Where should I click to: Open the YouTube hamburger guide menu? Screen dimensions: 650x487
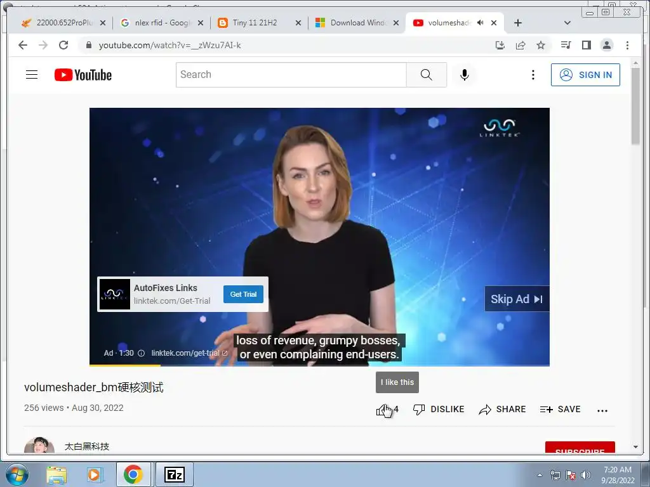[32, 75]
